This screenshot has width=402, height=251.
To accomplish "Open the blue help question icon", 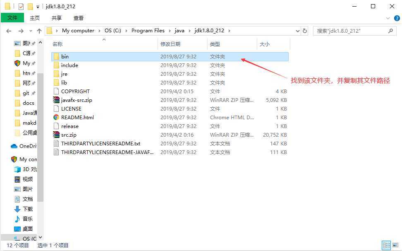I will point(397,18).
